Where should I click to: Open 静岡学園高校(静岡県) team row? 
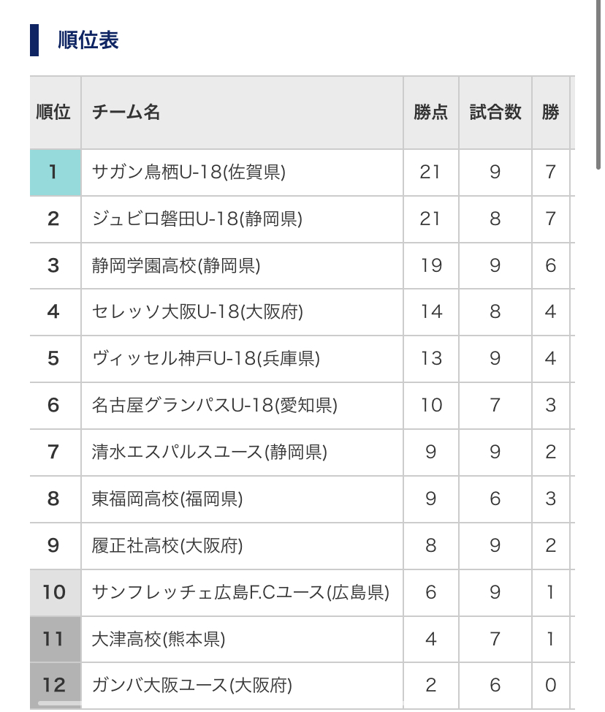coord(176,265)
